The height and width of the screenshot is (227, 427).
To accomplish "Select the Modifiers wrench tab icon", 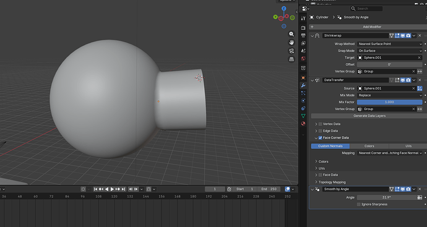I will point(303,85).
